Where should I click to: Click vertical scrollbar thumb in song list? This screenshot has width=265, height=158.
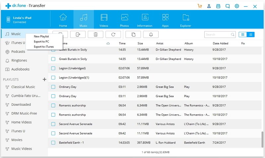coord(262,139)
